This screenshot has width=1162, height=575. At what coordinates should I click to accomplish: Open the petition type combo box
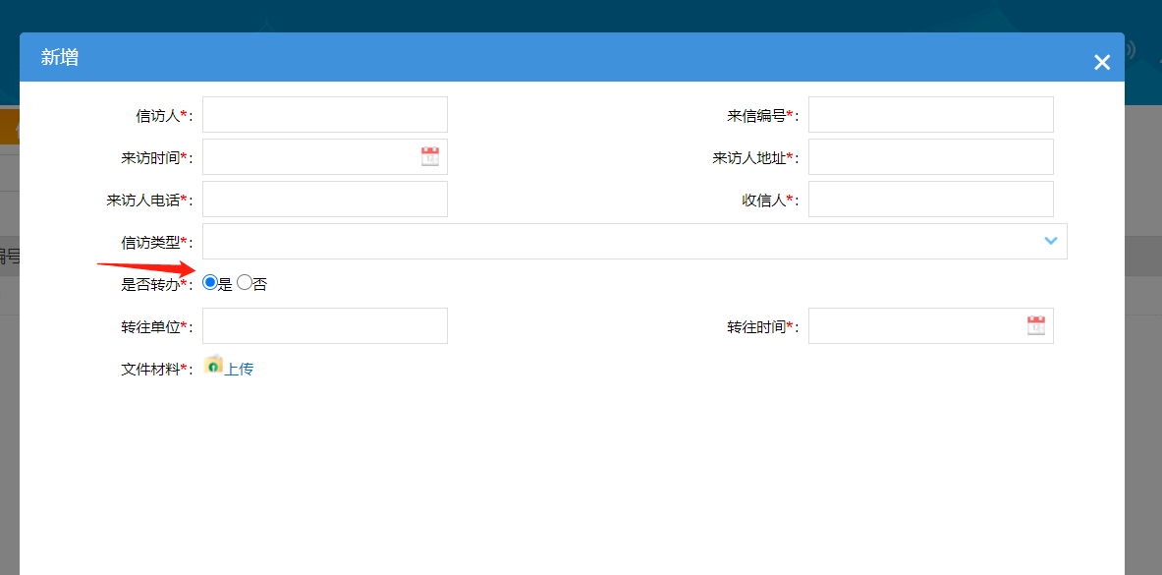point(634,241)
